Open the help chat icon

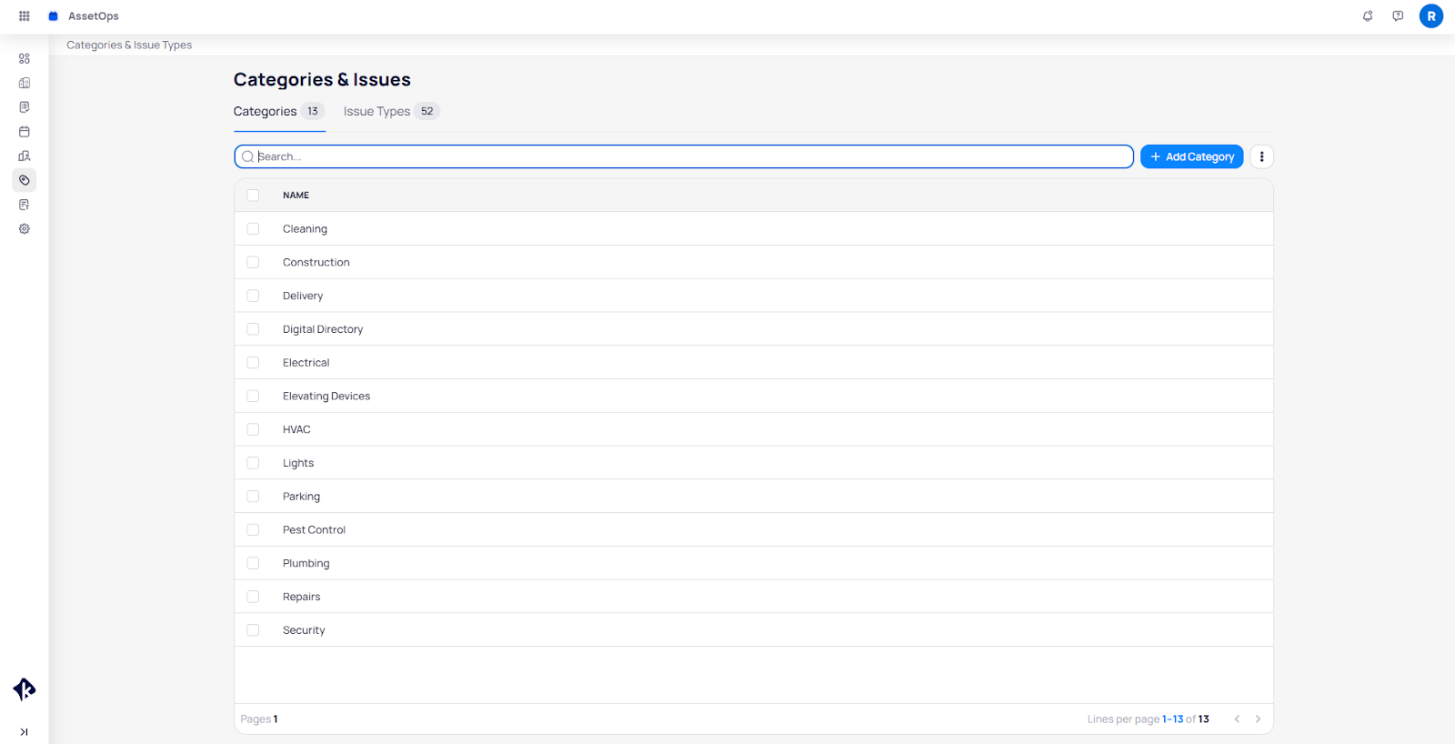click(x=1398, y=16)
